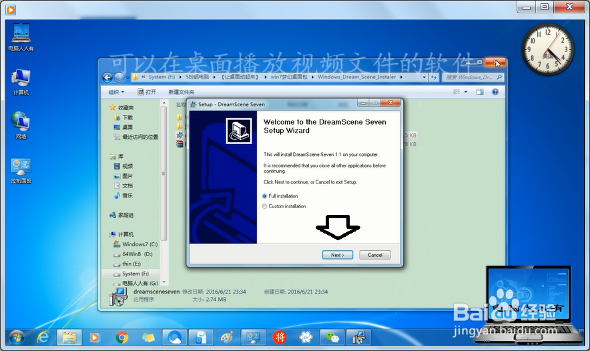Open 计算机 desktop icon

click(21, 82)
